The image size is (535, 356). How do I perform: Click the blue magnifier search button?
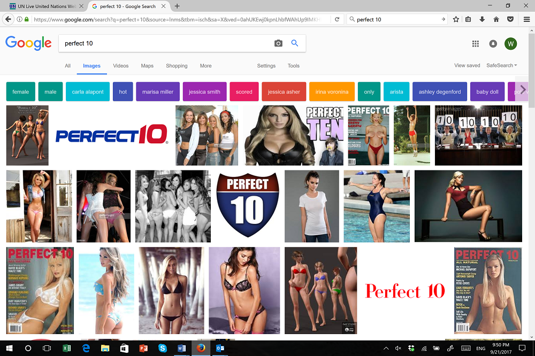(295, 43)
